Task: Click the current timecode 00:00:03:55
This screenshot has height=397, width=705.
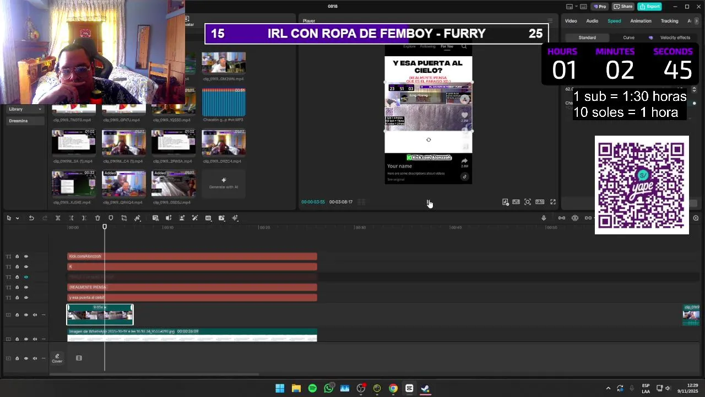Action: point(313,202)
